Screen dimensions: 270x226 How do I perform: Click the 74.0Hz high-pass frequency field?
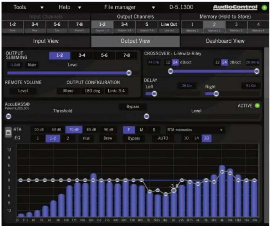point(154,62)
